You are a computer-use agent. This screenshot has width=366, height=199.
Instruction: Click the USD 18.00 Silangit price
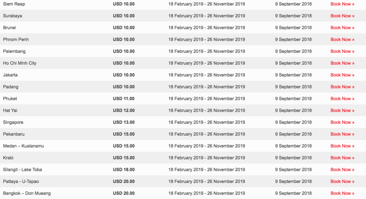coord(124,169)
